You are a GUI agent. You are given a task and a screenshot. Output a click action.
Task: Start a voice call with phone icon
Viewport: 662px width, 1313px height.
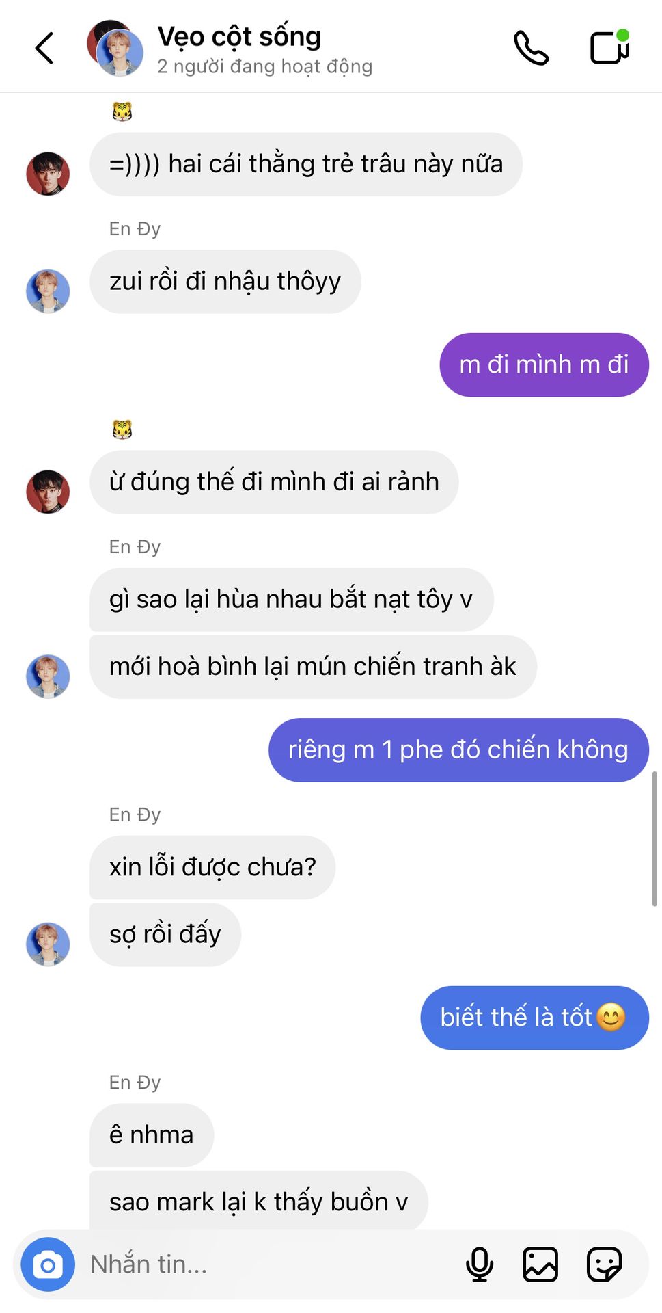coord(531,48)
